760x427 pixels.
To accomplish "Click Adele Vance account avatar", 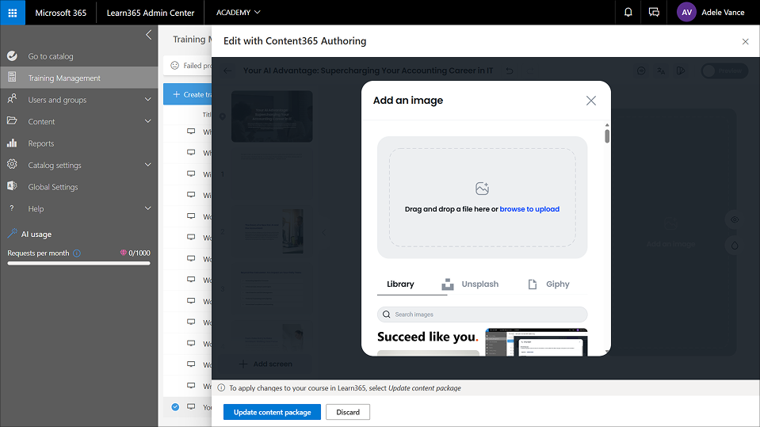I will pos(686,13).
